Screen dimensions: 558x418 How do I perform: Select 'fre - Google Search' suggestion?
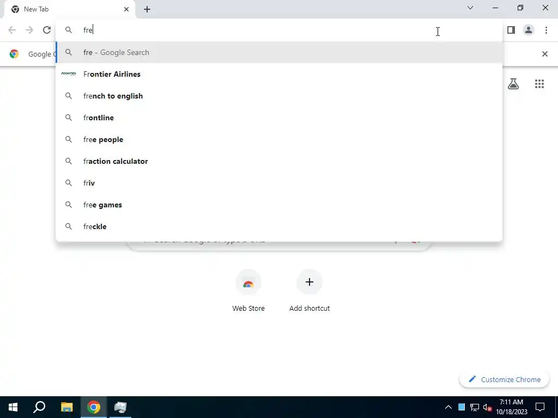(279, 53)
